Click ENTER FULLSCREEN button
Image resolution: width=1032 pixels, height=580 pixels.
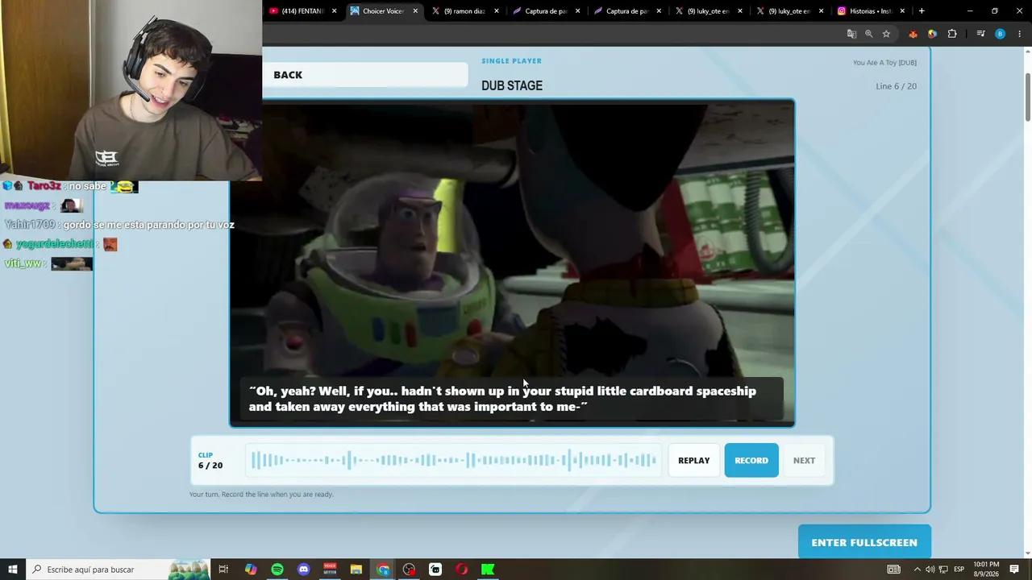[864, 542]
